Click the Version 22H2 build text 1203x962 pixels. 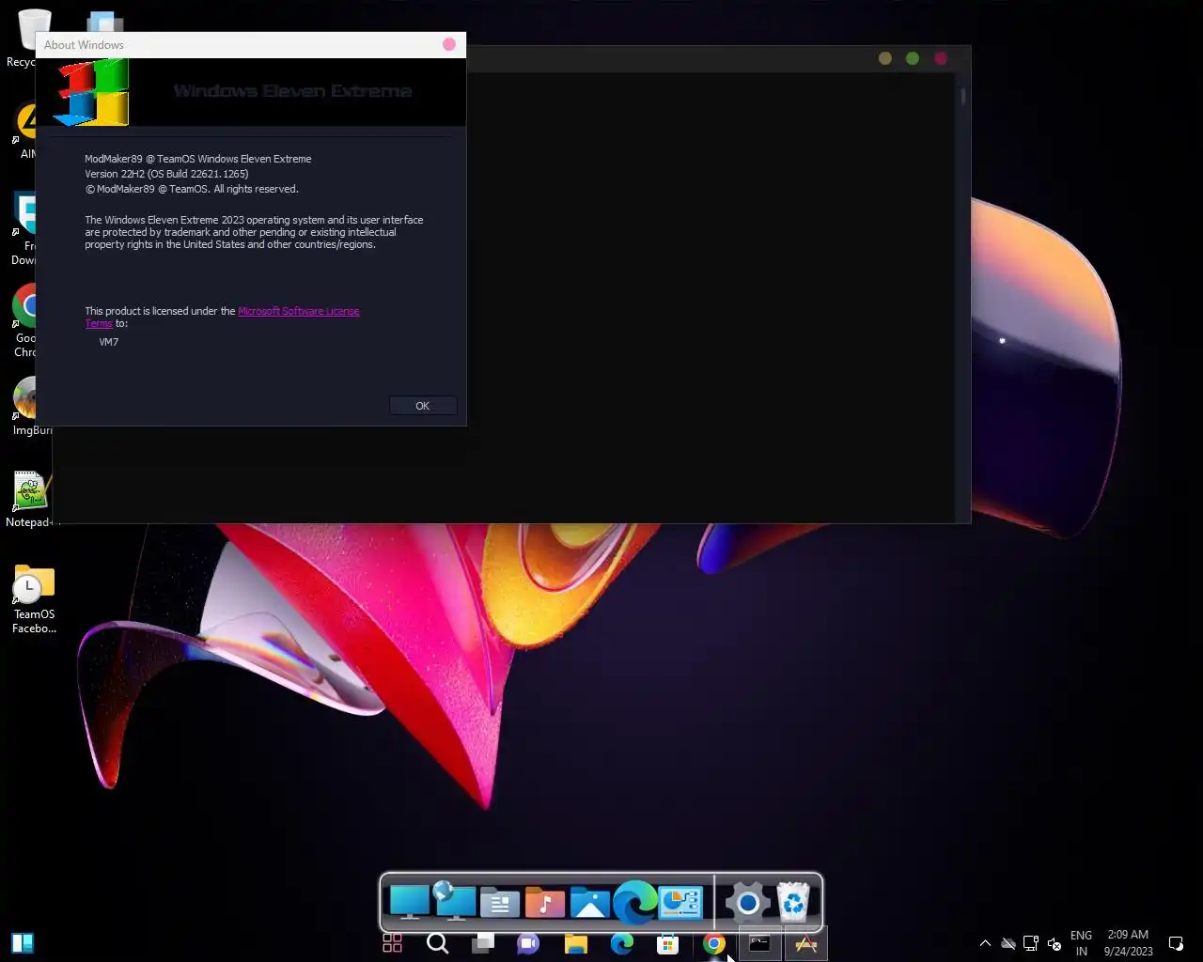(x=166, y=174)
